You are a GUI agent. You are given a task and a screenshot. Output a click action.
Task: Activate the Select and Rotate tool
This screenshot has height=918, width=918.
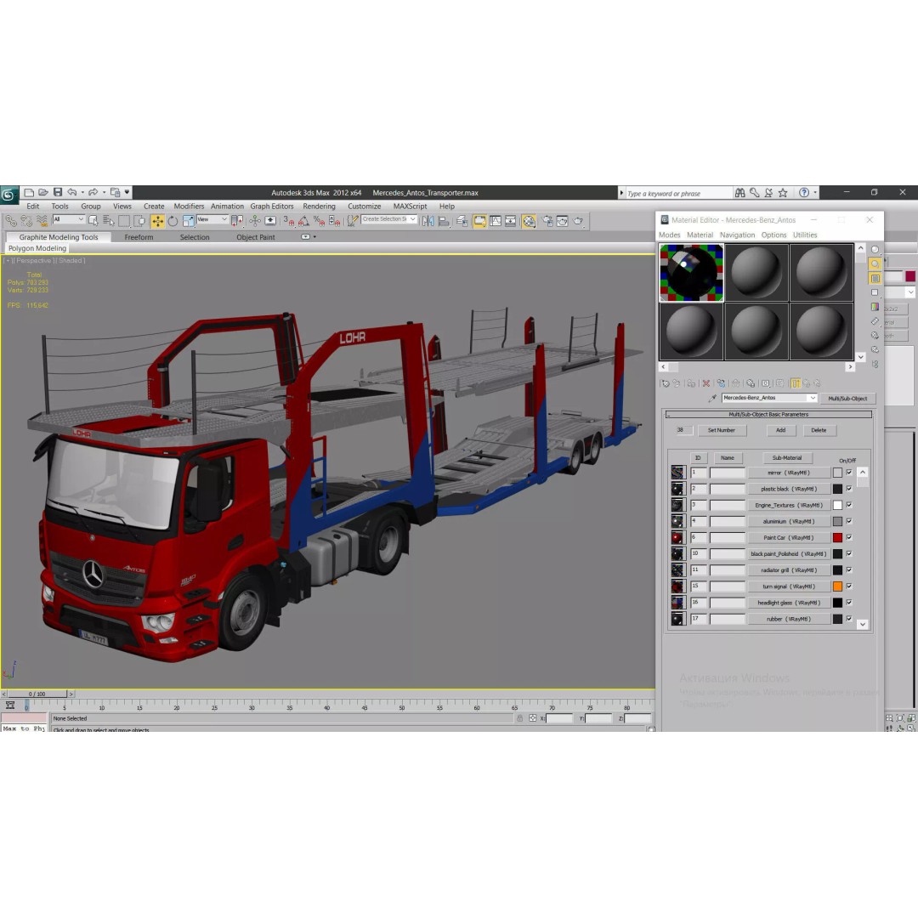tap(173, 221)
